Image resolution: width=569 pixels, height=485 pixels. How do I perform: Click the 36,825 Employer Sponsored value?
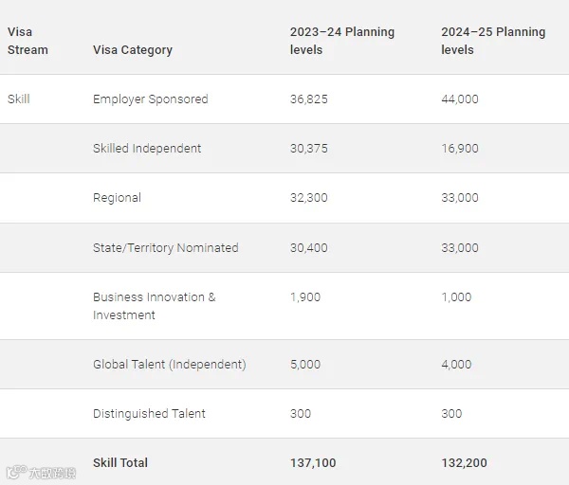(x=309, y=99)
